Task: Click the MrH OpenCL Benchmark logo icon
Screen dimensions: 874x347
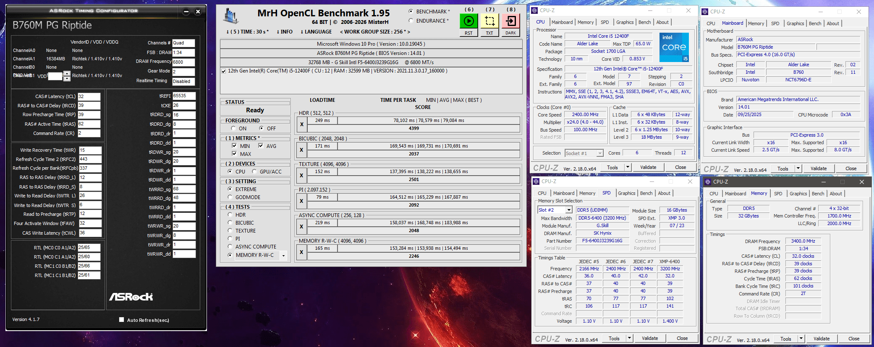Action: point(231,16)
